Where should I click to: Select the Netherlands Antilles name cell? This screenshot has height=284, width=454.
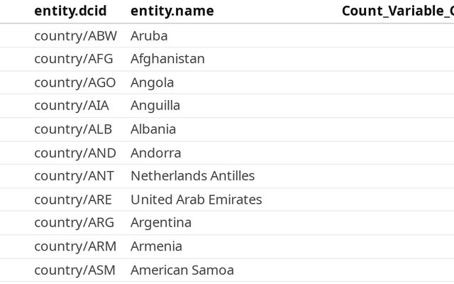(192, 176)
